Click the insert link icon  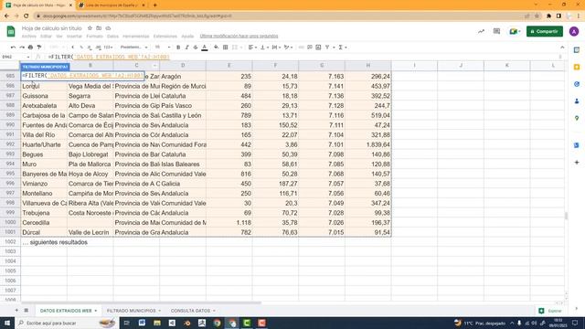pos(301,48)
